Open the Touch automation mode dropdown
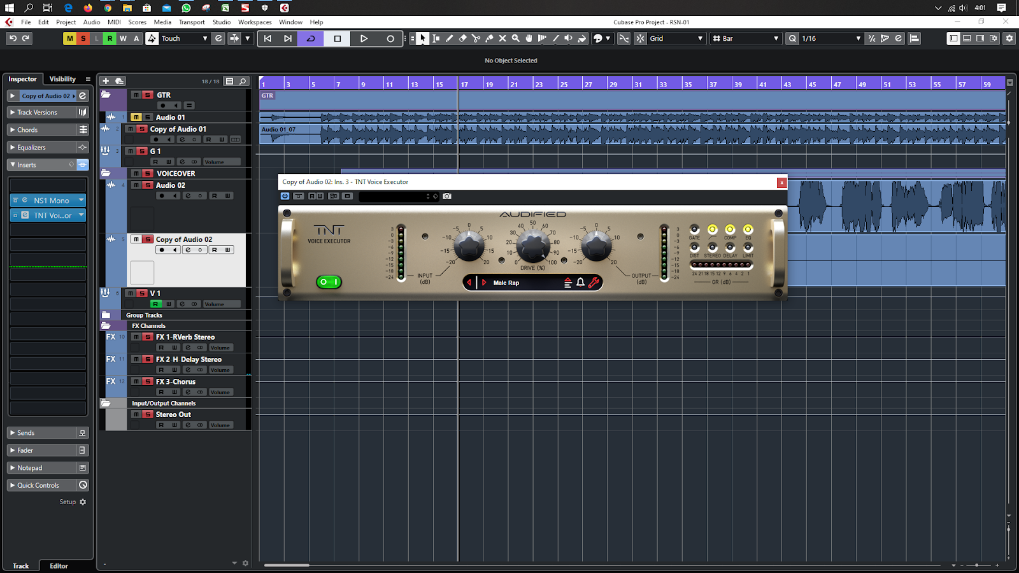1019x573 pixels. tap(185, 38)
